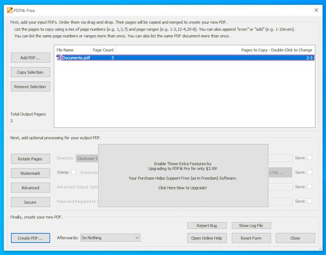The height and width of the screenshot is (255, 326).
Task: Click the Secure button
Action: point(30,202)
